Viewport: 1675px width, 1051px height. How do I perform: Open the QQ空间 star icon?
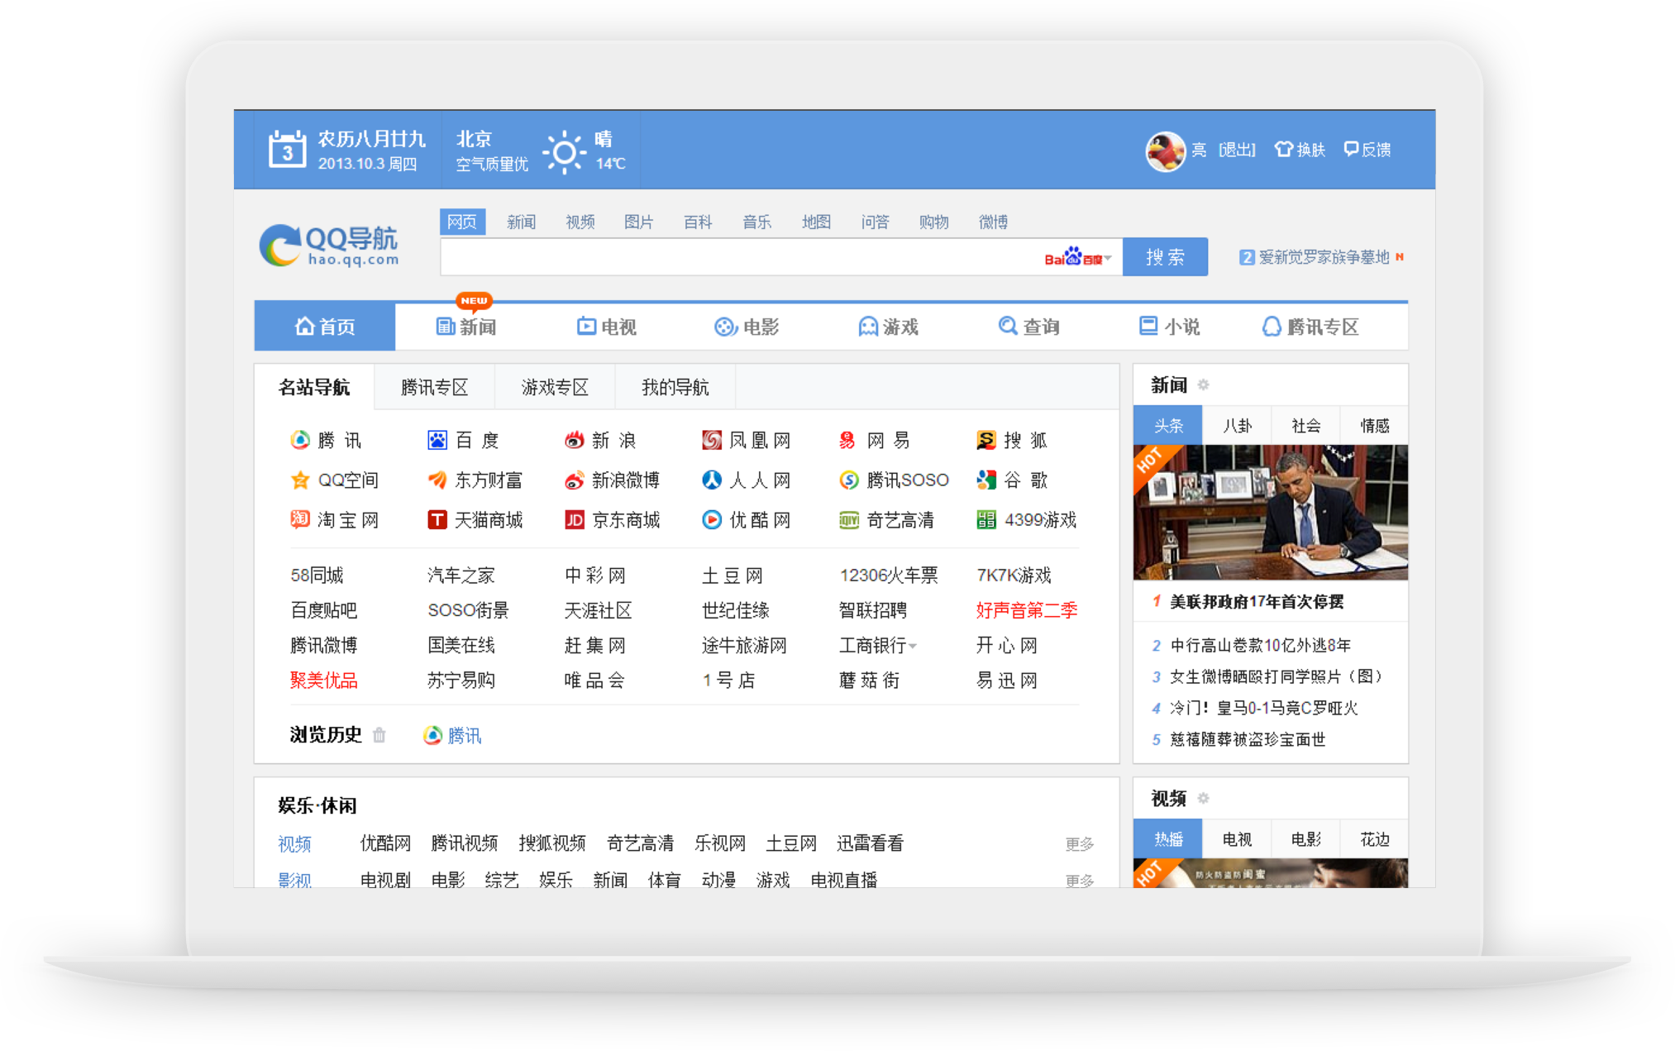click(299, 480)
